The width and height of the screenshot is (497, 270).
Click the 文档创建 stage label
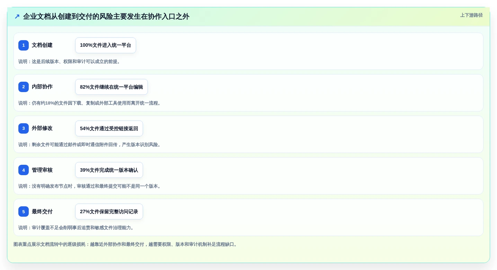[x=42, y=45]
